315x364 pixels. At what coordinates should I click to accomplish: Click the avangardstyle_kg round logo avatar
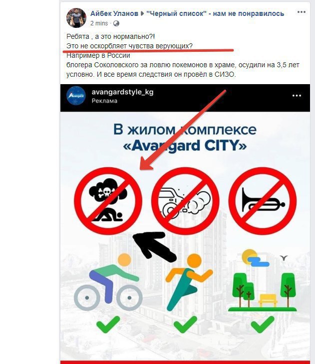tap(76, 96)
